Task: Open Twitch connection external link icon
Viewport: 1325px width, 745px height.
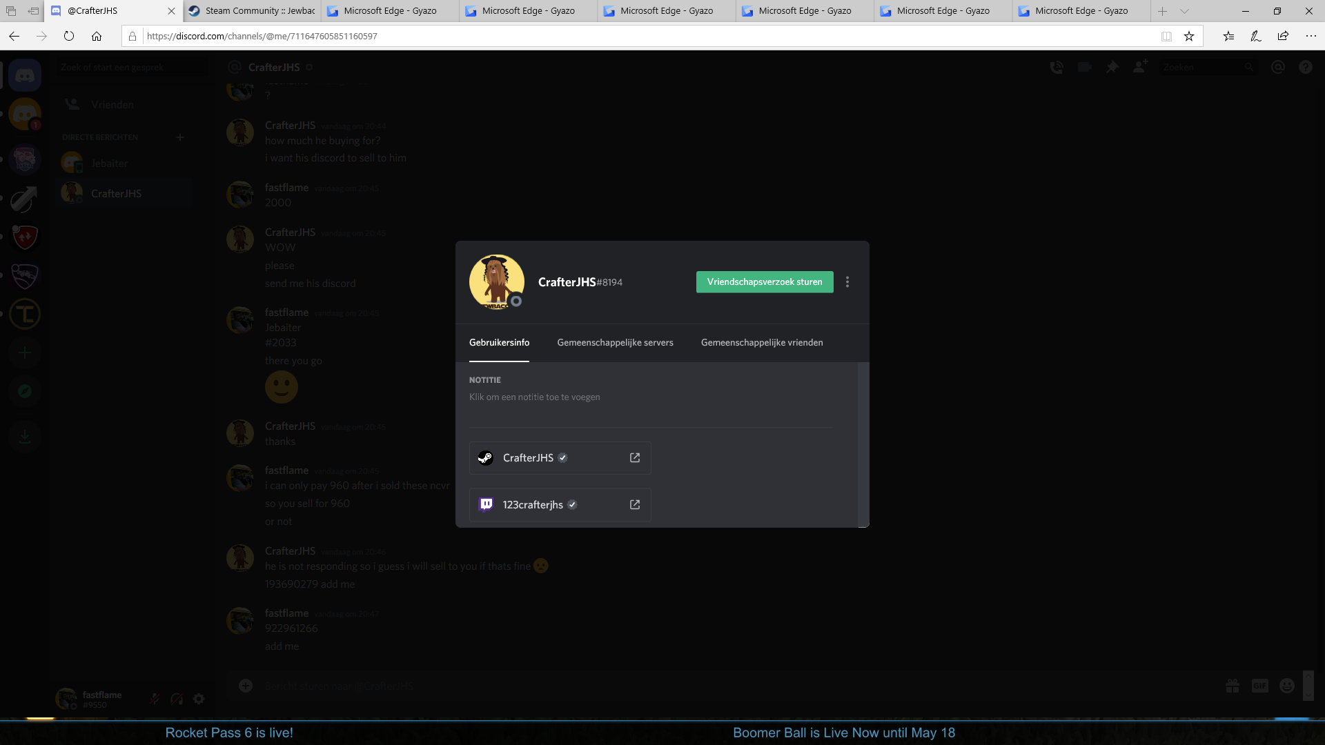Action: click(635, 505)
